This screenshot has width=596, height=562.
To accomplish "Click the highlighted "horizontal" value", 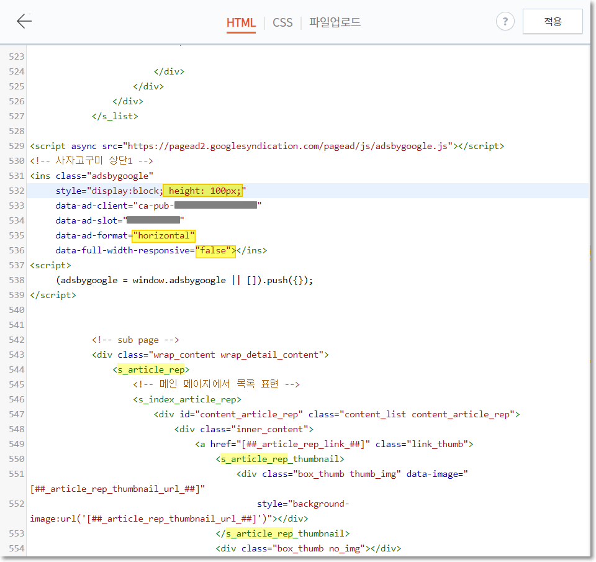I will 164,236.
